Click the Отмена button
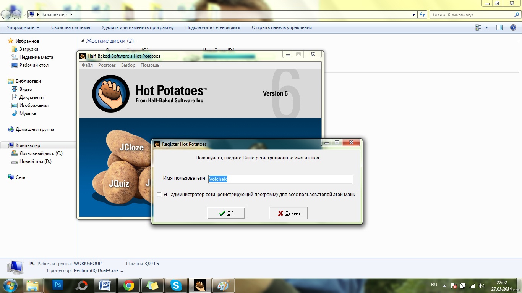Image resolution: width=522 pixels, height=293 pixels. click(289, 213)
